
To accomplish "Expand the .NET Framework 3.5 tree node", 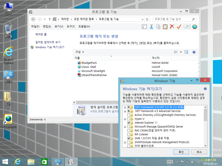I will click(x=125, y=108).
